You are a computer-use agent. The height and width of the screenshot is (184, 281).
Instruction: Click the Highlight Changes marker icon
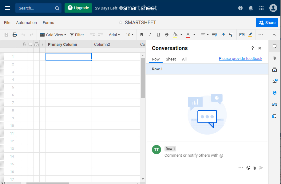(250, 35)
